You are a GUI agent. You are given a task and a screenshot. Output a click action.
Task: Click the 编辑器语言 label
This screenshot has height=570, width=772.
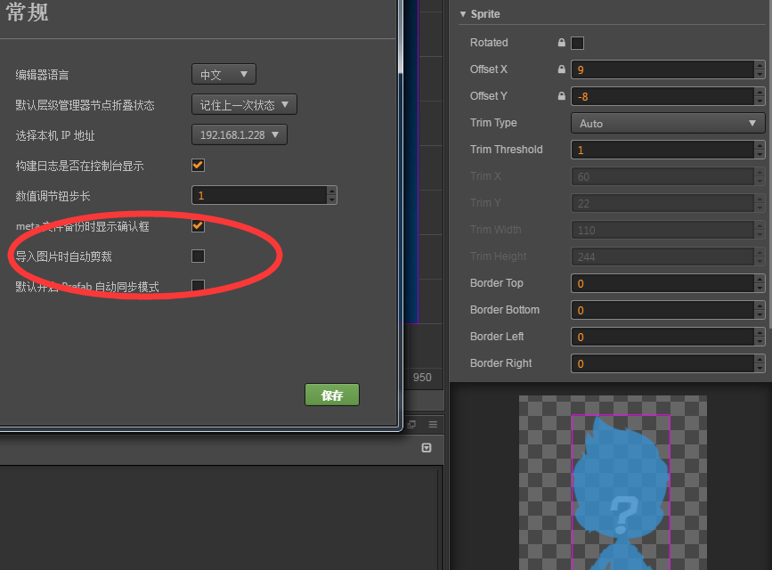42,75
